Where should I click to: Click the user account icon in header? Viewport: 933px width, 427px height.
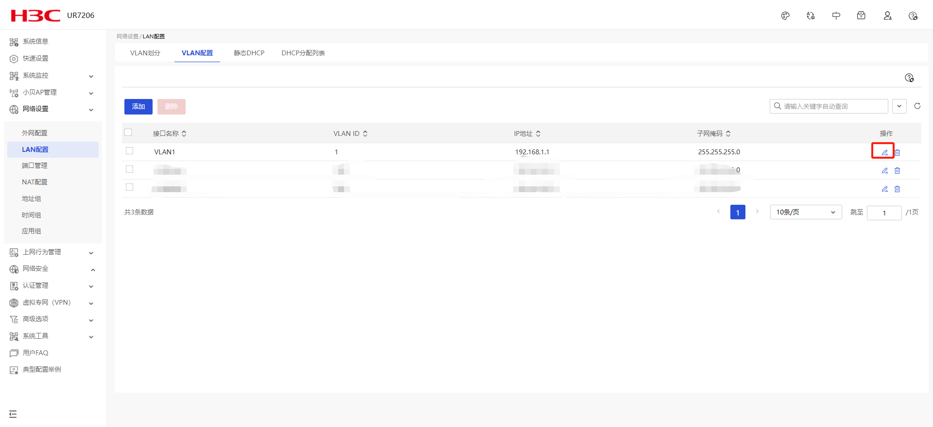click(887, 16)
